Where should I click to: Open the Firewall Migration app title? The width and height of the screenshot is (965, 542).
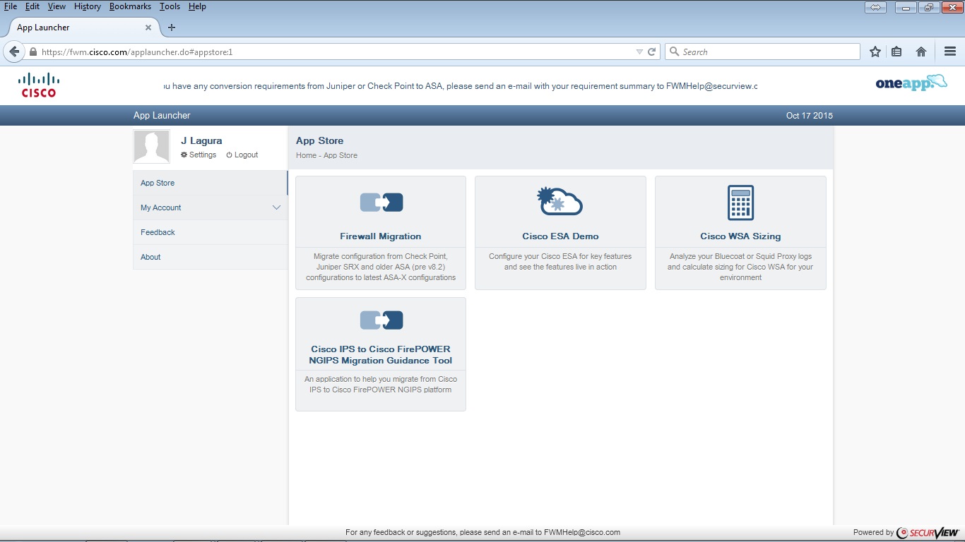[x=381, y=236]
